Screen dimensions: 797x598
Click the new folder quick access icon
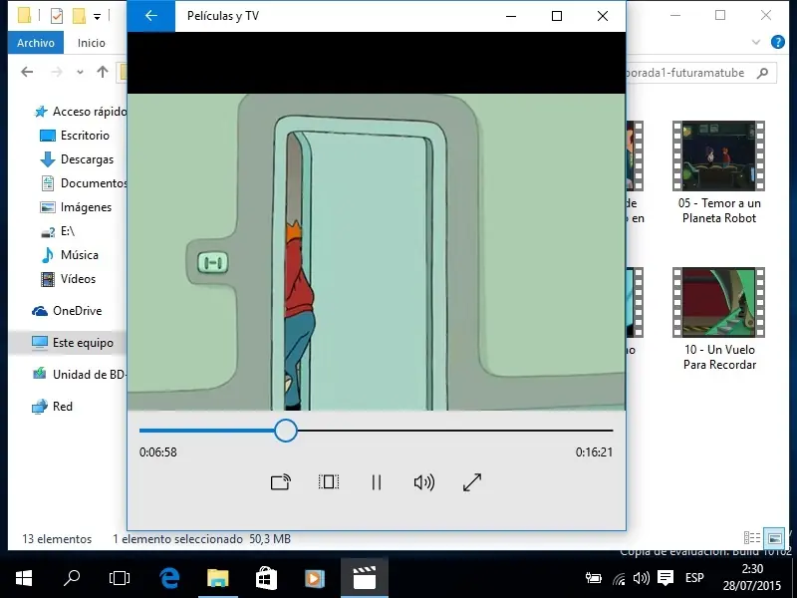(79, 16)
